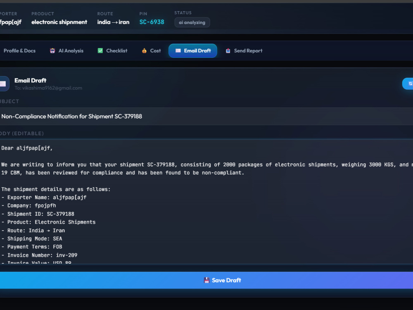Go to the Cost tab
413x310 pixels.
point(152,50)
